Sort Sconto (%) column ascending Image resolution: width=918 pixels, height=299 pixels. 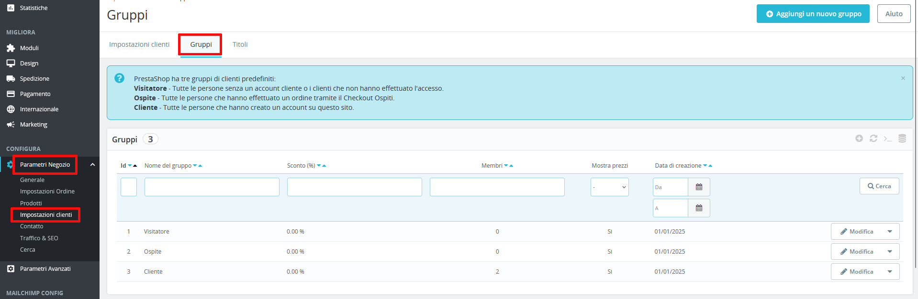pyautogui.click(x=324, y=166)
